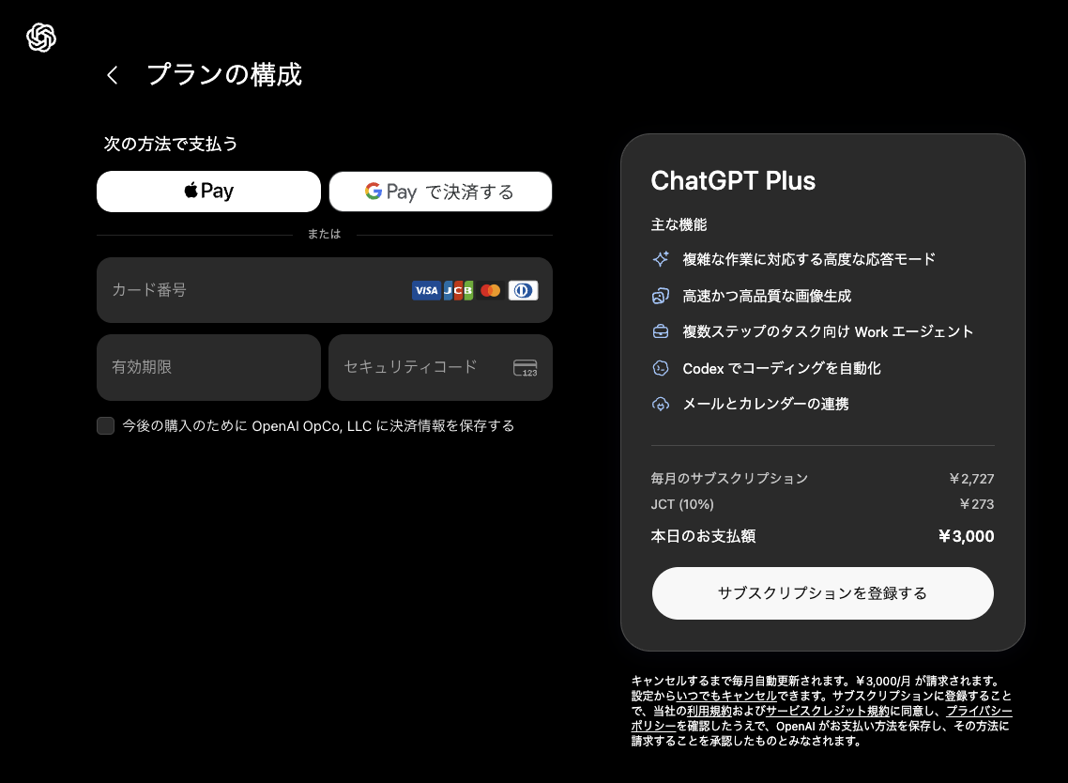Image resolution: width=1068 pixels, height=783 pixels.
Task: Click the Codex でコーディングを自動化 text
Action: coord(782,369)
